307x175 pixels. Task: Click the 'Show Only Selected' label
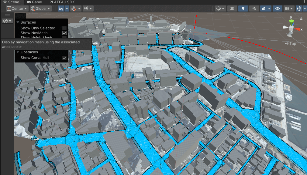(x=38, y=28)
